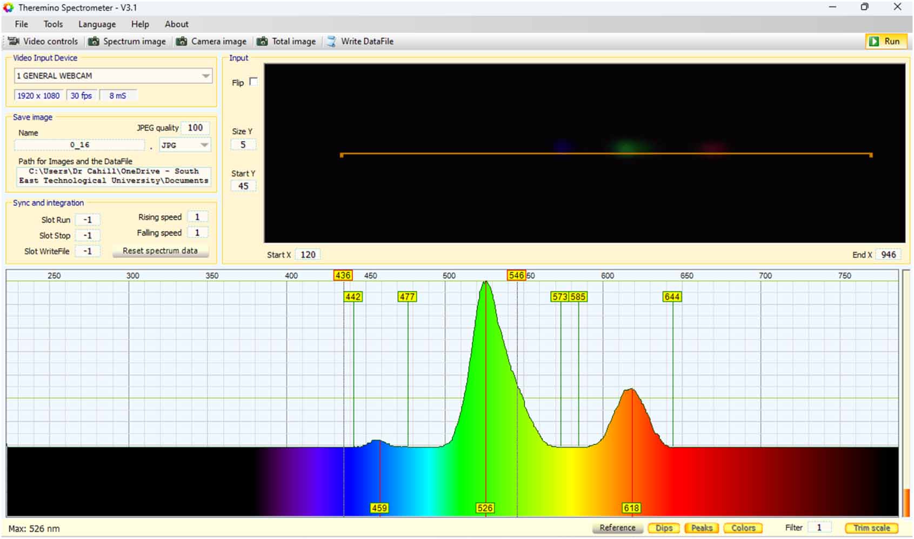Click the Slot WriteFile value field

click(x=88, y=251)
